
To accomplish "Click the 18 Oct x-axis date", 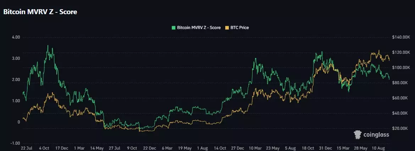I will click(x=308, y=149).
